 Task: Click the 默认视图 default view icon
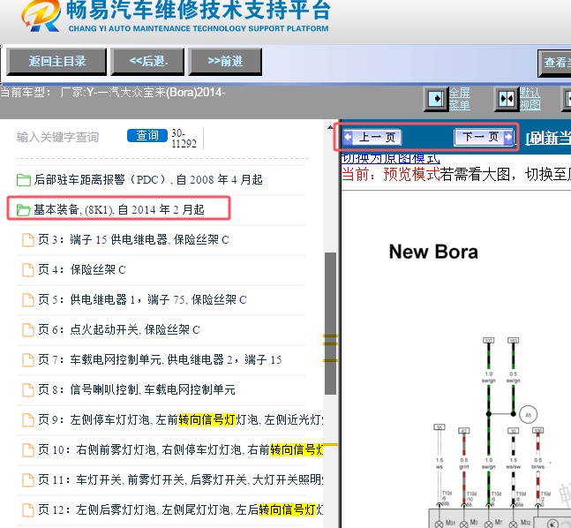(507, 99)
